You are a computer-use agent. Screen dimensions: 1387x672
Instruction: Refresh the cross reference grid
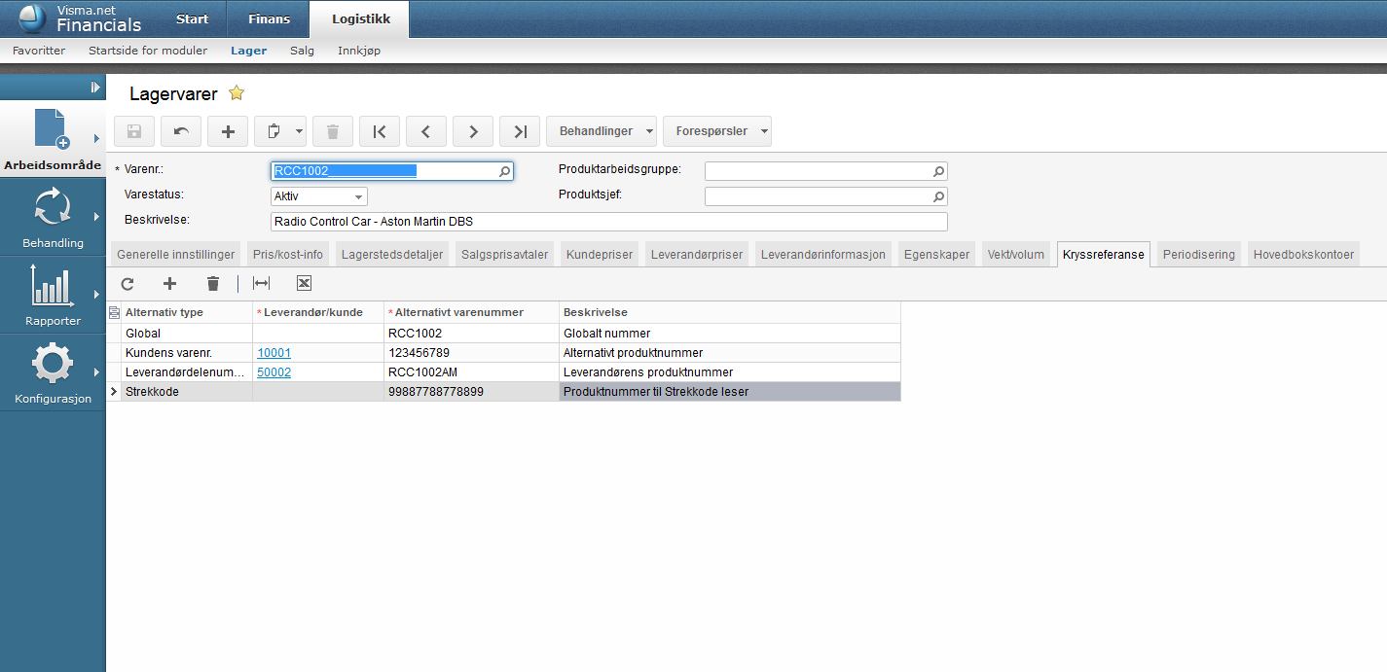[128, 283]
